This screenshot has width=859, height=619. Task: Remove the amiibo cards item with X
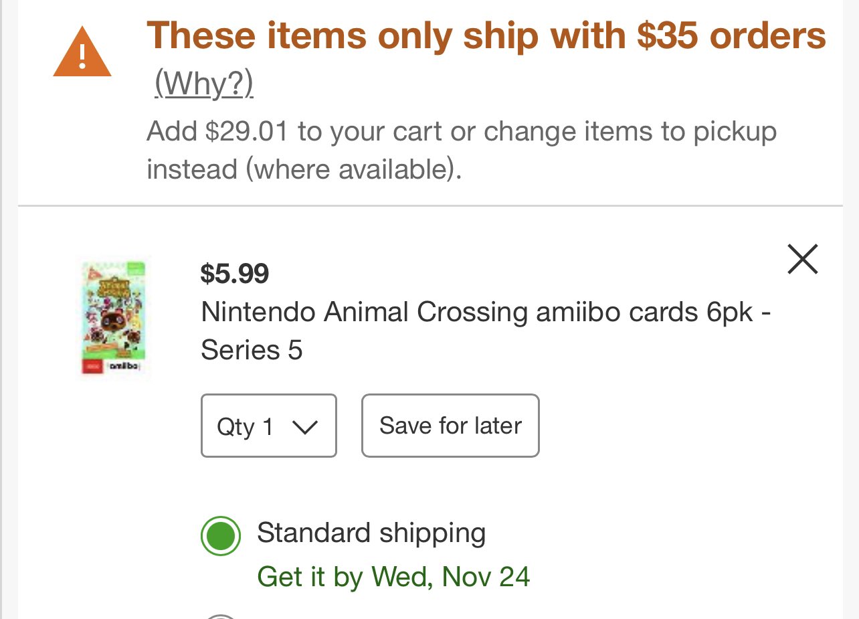coord(802,259)
